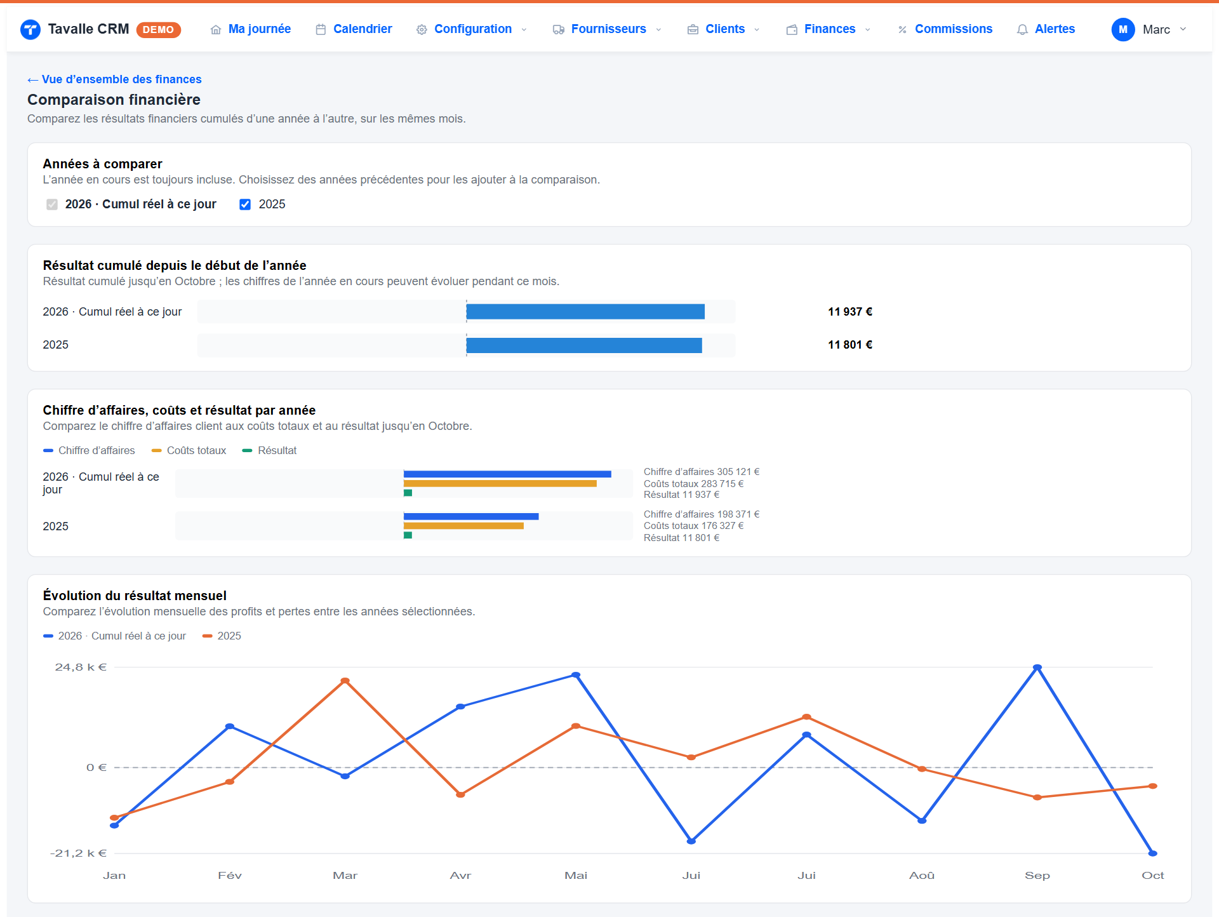
Task: Click the 2025 Mar peak data point
Action: pos(345,681)
